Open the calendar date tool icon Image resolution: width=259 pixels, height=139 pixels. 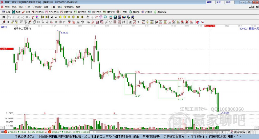coord(111,17)
